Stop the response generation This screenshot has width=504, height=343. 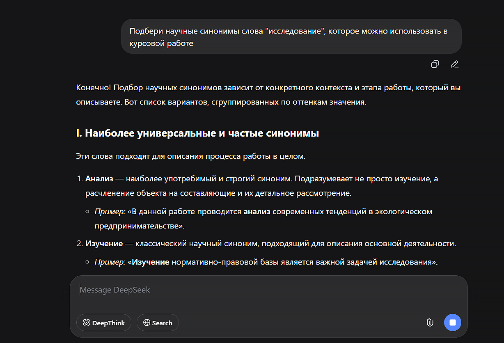pyautogui.click(x=453, y=322)
